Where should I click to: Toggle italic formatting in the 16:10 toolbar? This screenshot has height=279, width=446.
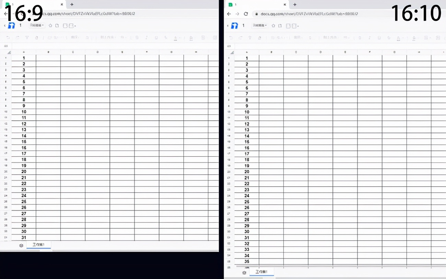point(369,38)
